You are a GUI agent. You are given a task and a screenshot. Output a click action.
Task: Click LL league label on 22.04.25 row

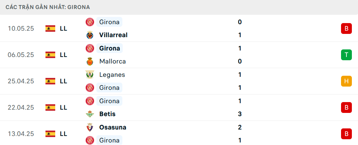point(64,107)
